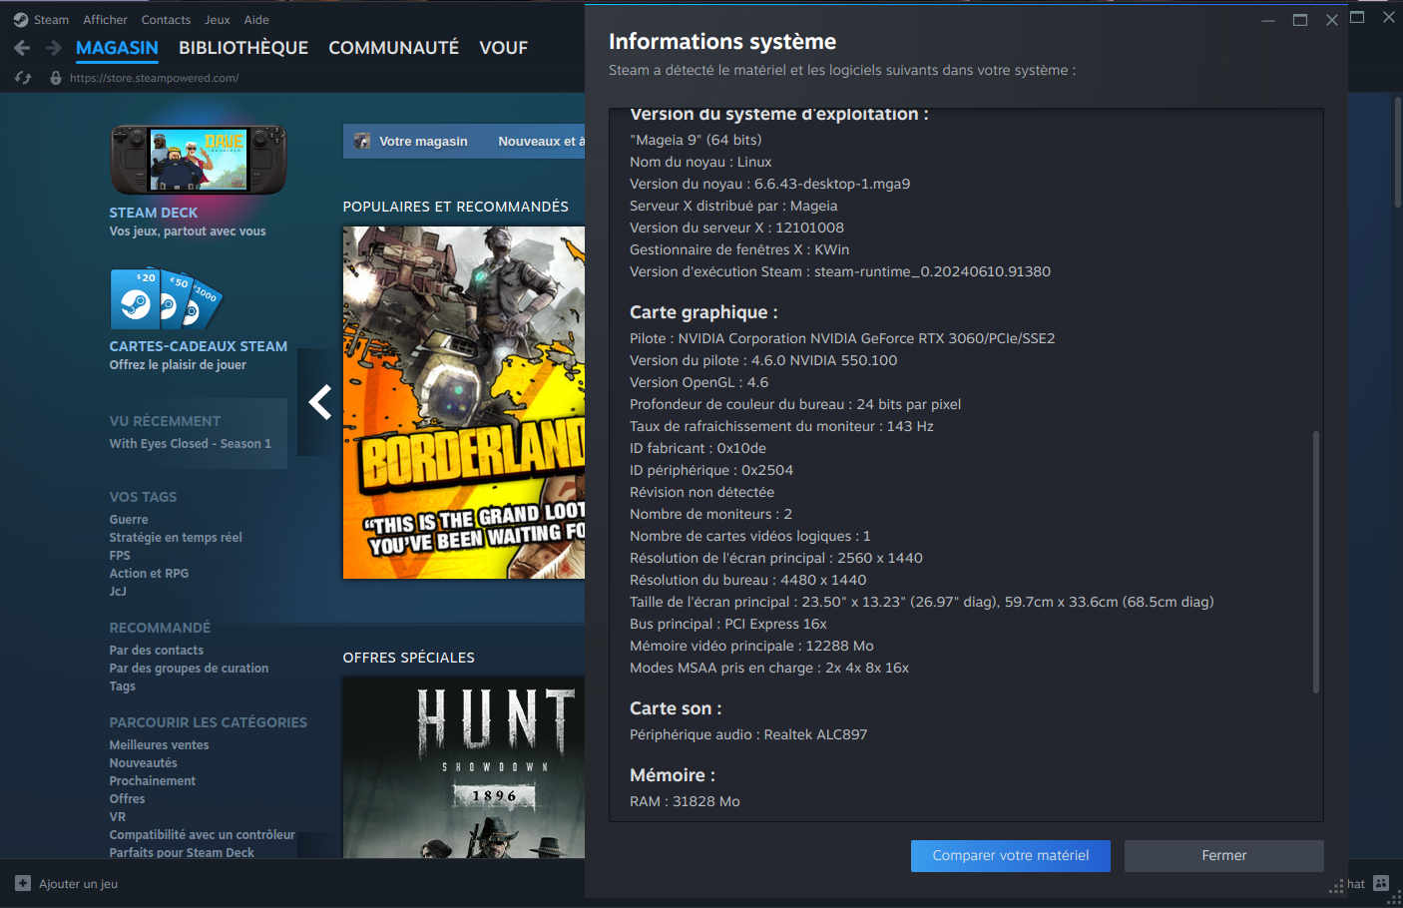Open the Borderlands featured banner
The height and width of the screenshot is (908, 1403).
[x=464, y=402]
